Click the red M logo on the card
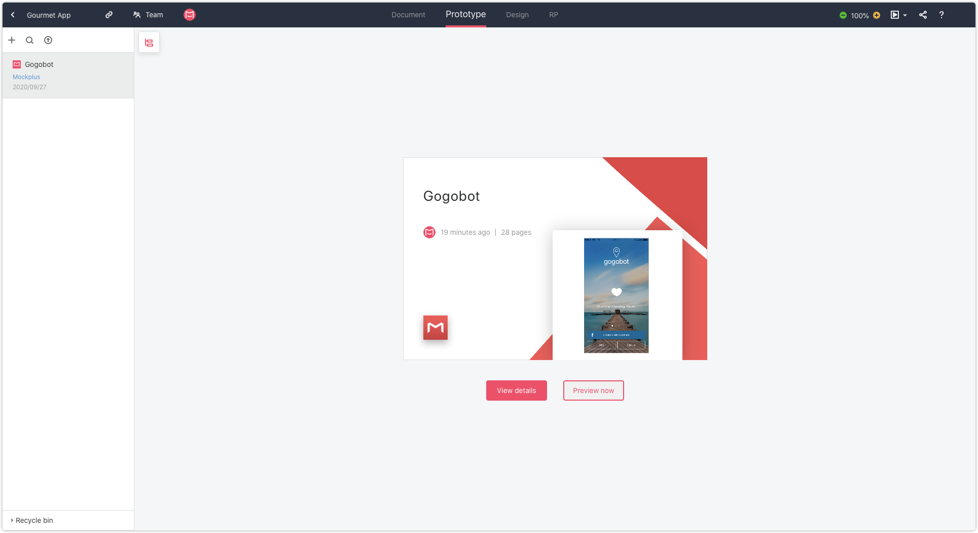This screenshot has width=978, height=533. pos(436,328)
